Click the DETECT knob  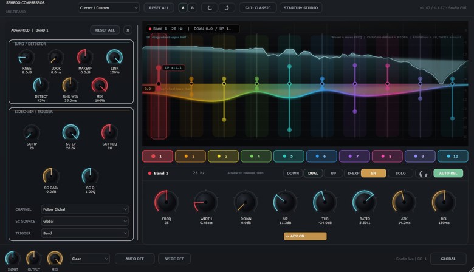point(41,86)
